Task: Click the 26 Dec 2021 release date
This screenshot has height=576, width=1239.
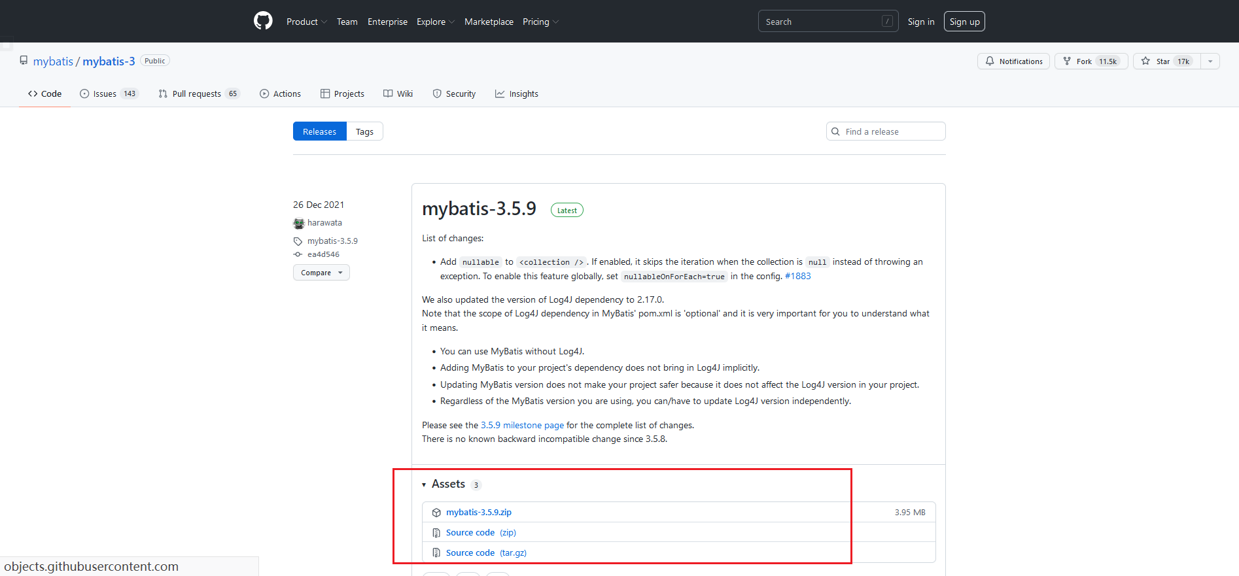Action: (x=319, y=205)
